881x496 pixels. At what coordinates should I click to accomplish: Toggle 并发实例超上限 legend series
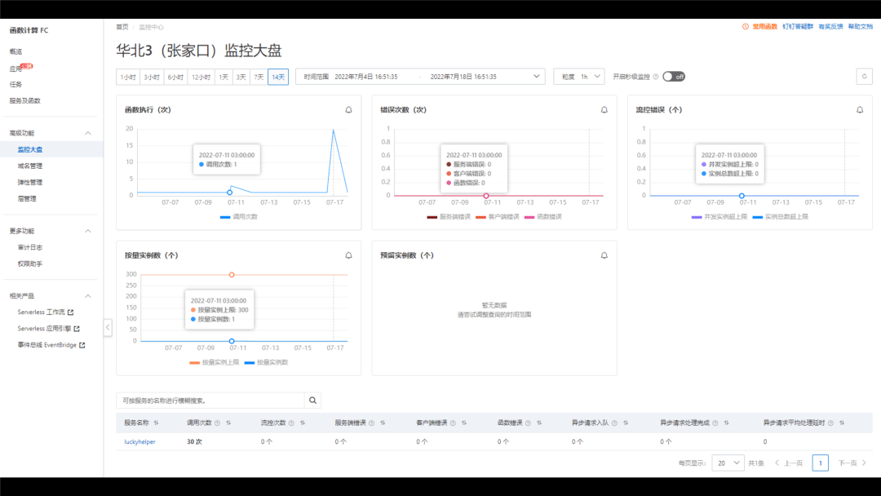click(x=719, y=217)
